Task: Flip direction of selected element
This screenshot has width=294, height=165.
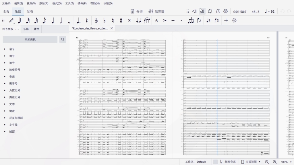Action: [199, 20]
